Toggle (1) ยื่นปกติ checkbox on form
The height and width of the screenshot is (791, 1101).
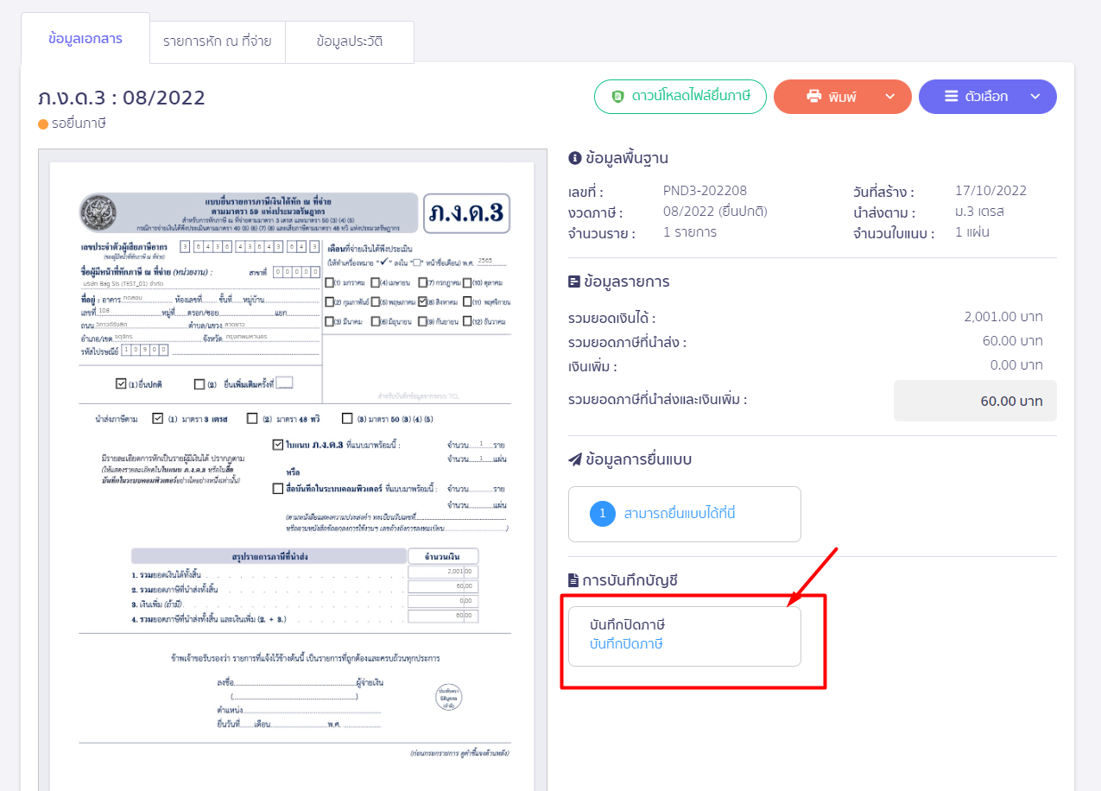(x=121, y=383)
